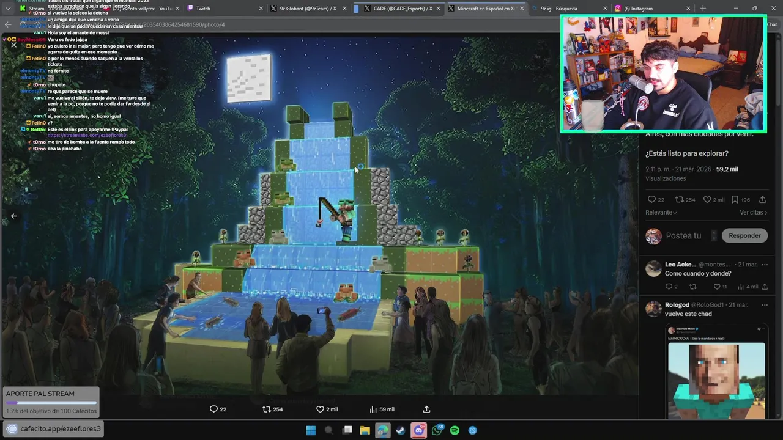Close the Twitch tab
The width and height of the screenshot is (783, 440).
[x=261, y=9]
